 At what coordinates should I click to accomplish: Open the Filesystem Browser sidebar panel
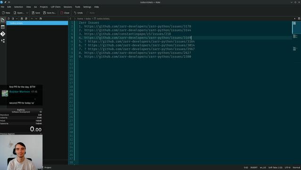[3, 27]
